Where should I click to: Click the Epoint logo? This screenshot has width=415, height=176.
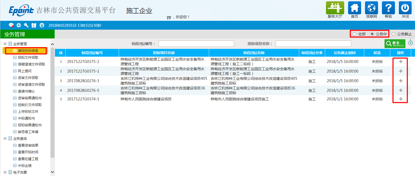click(x=21, y=10)
